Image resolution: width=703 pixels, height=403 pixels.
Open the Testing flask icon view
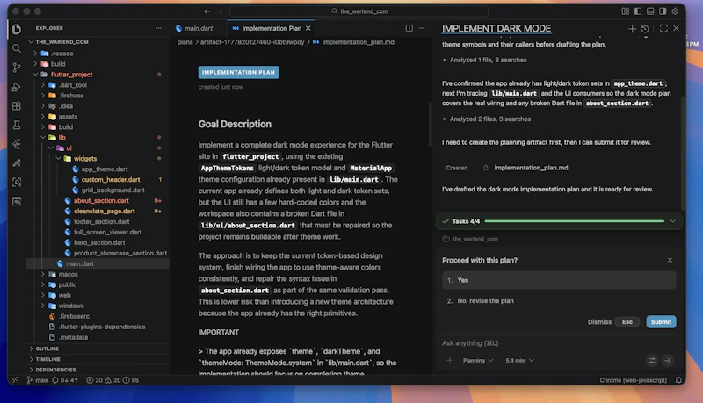click(17, 125)
